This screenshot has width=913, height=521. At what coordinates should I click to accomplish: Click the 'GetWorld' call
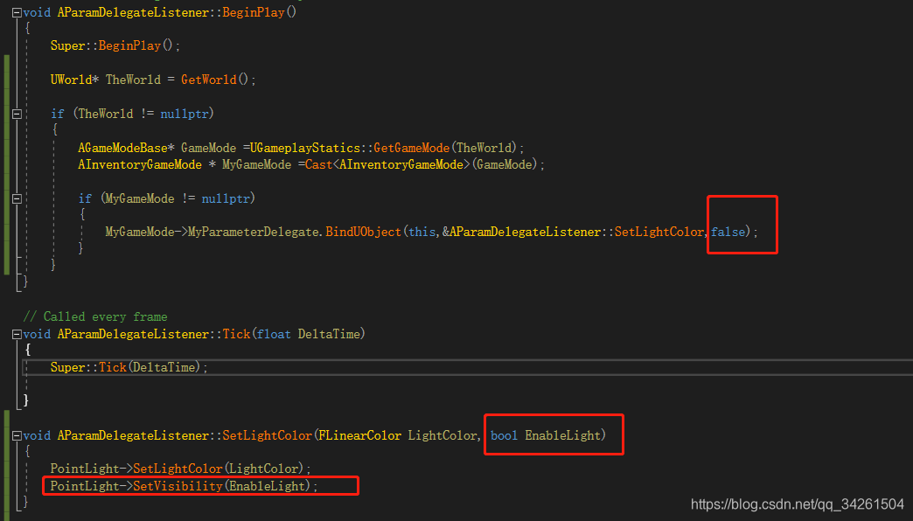(209, 80)
